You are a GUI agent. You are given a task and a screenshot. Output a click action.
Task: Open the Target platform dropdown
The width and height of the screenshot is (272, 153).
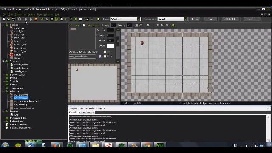click(139, 19)
